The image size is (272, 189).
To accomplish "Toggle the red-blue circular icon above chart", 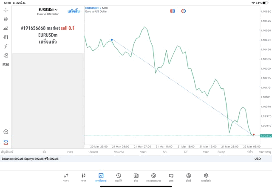I will click(x=184, y=11).
